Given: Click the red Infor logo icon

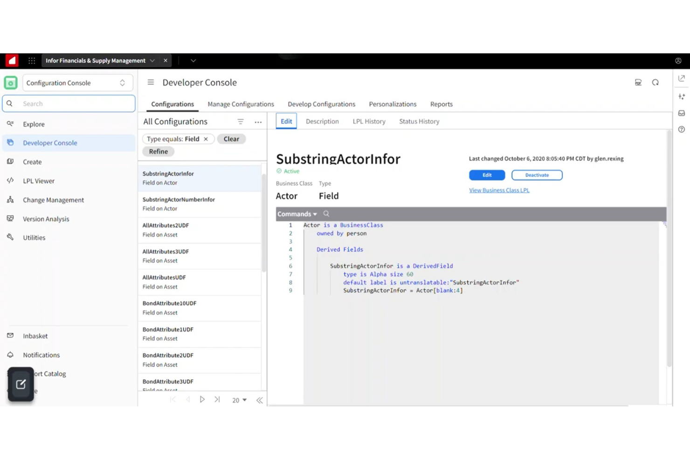Looking at the screenshot, I should (12, 61).
